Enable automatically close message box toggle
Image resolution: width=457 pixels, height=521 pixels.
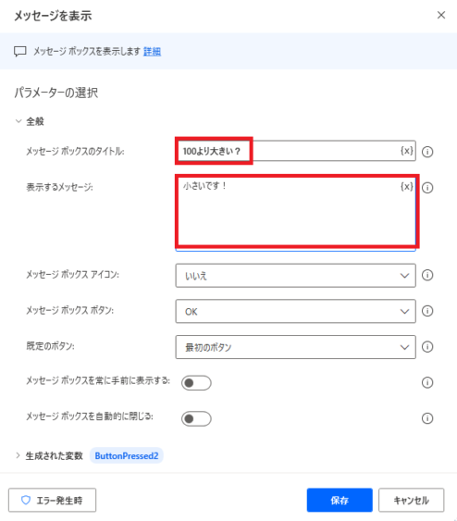196,418
